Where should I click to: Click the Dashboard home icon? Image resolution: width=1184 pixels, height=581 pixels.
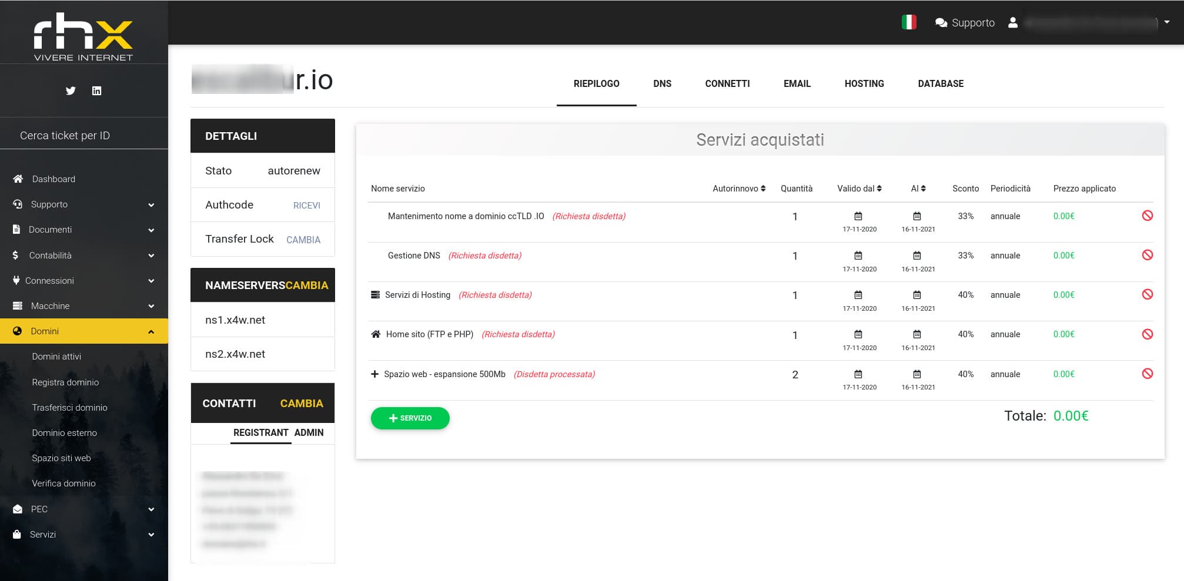[18, 179]
